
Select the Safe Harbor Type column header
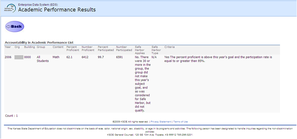point(156,50)
